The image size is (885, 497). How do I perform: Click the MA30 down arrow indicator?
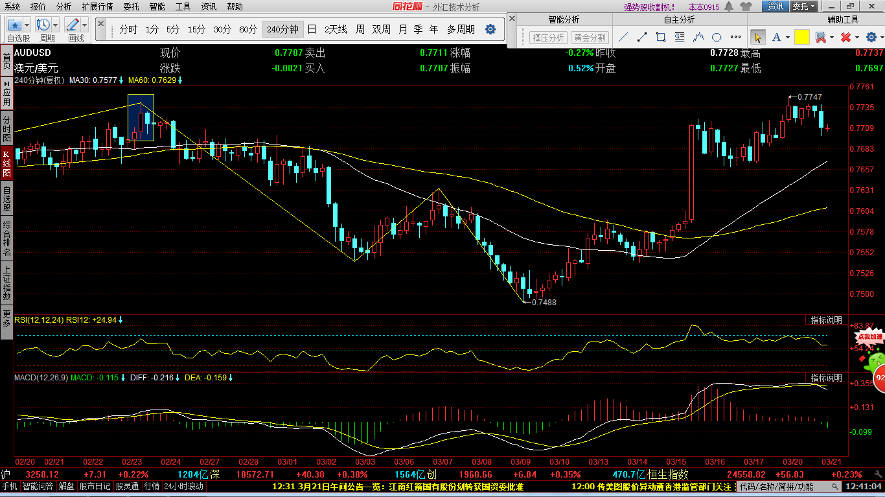(x=121, y=80)
